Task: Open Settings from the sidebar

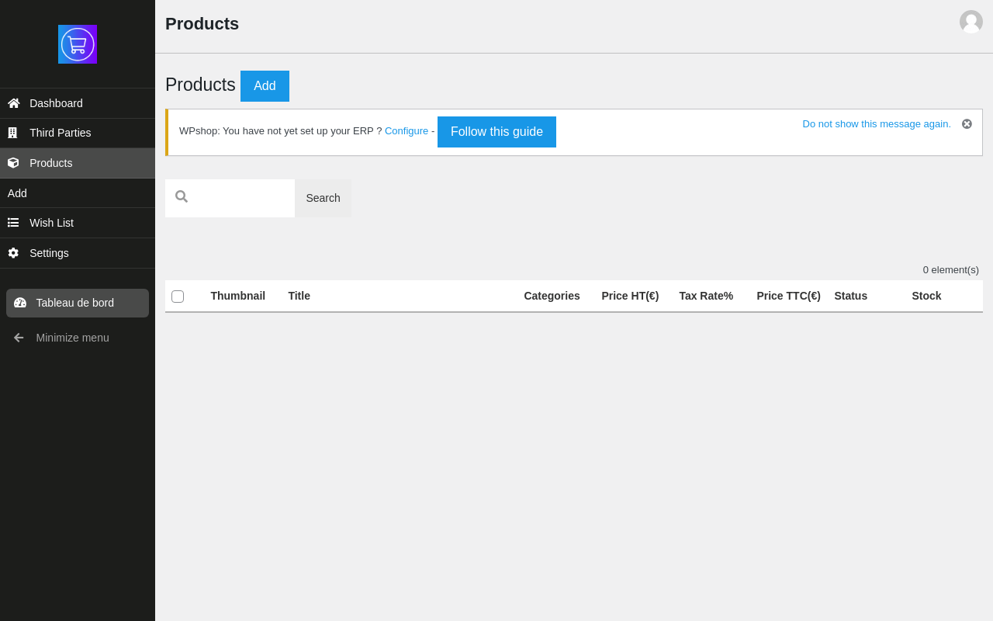Action: (78, 253)
